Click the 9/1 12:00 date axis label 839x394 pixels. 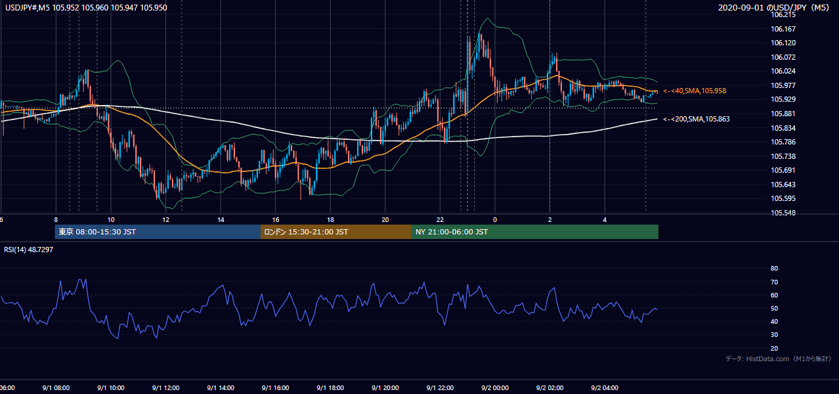(x=165, y=388)
